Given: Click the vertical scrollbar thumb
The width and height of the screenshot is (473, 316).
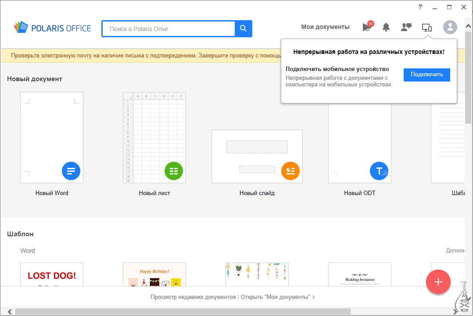Looking at the screenshot, I should [x=468, y=77].
